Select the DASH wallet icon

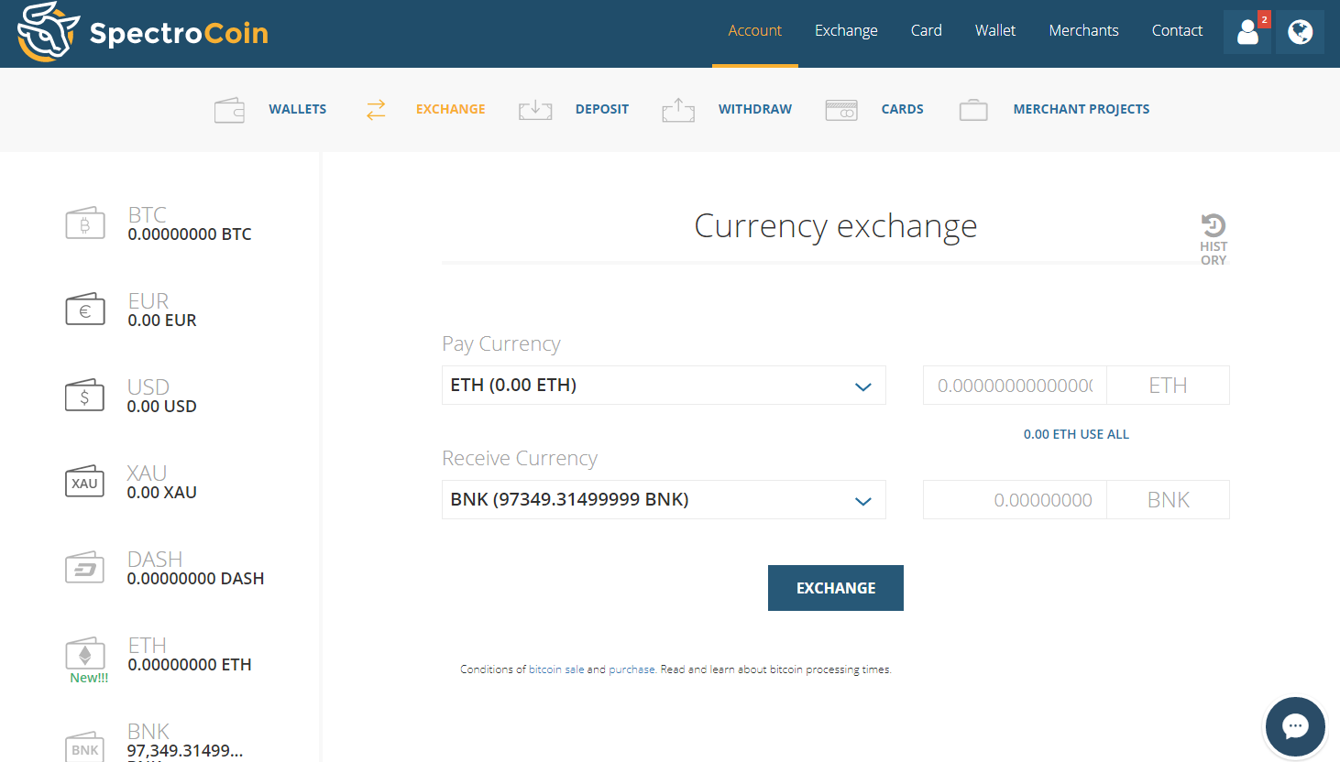(85, 567)
